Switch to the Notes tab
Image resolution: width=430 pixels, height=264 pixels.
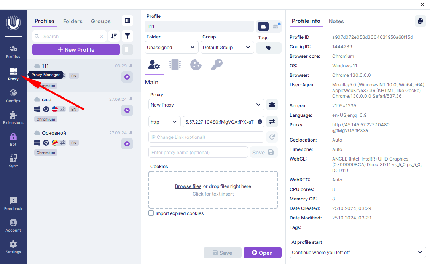pos(336,21)
